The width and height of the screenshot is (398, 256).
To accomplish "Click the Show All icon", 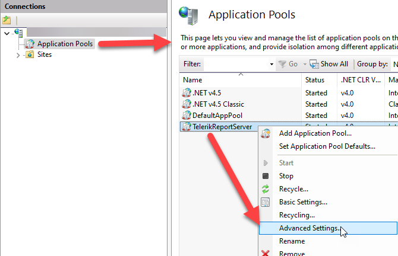I will pyautogui.click(x=314, y=64).
